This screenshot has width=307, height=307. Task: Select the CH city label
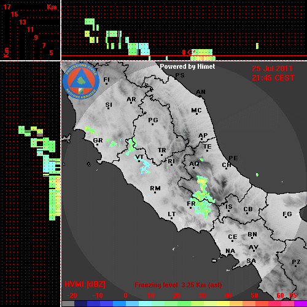[x=227, y=165]
